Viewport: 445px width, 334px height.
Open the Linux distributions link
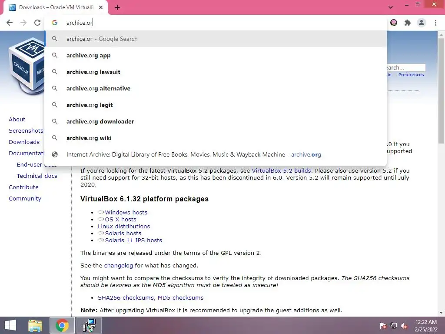tap(124, 226)
